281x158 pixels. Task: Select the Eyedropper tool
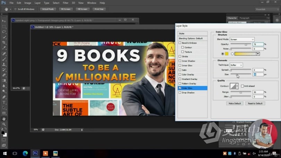(4, 48)
